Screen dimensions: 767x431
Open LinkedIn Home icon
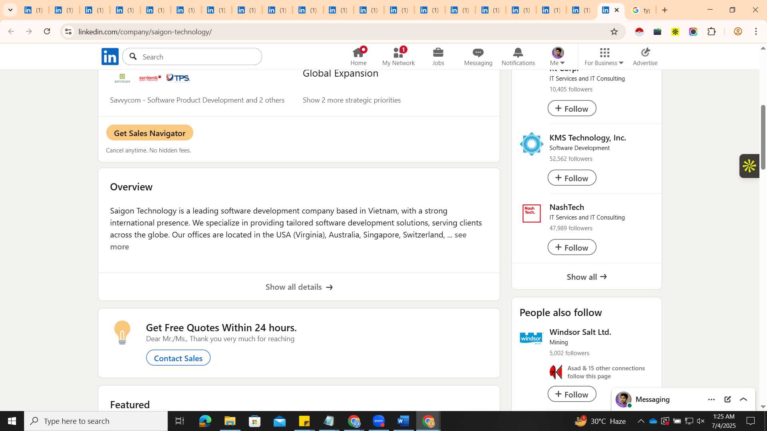[x=358, y=57]
